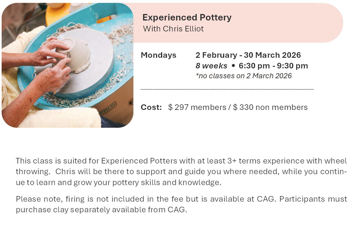
Task: Select the "With Chris Elliot" instructor line
Action: pos(173,29)
